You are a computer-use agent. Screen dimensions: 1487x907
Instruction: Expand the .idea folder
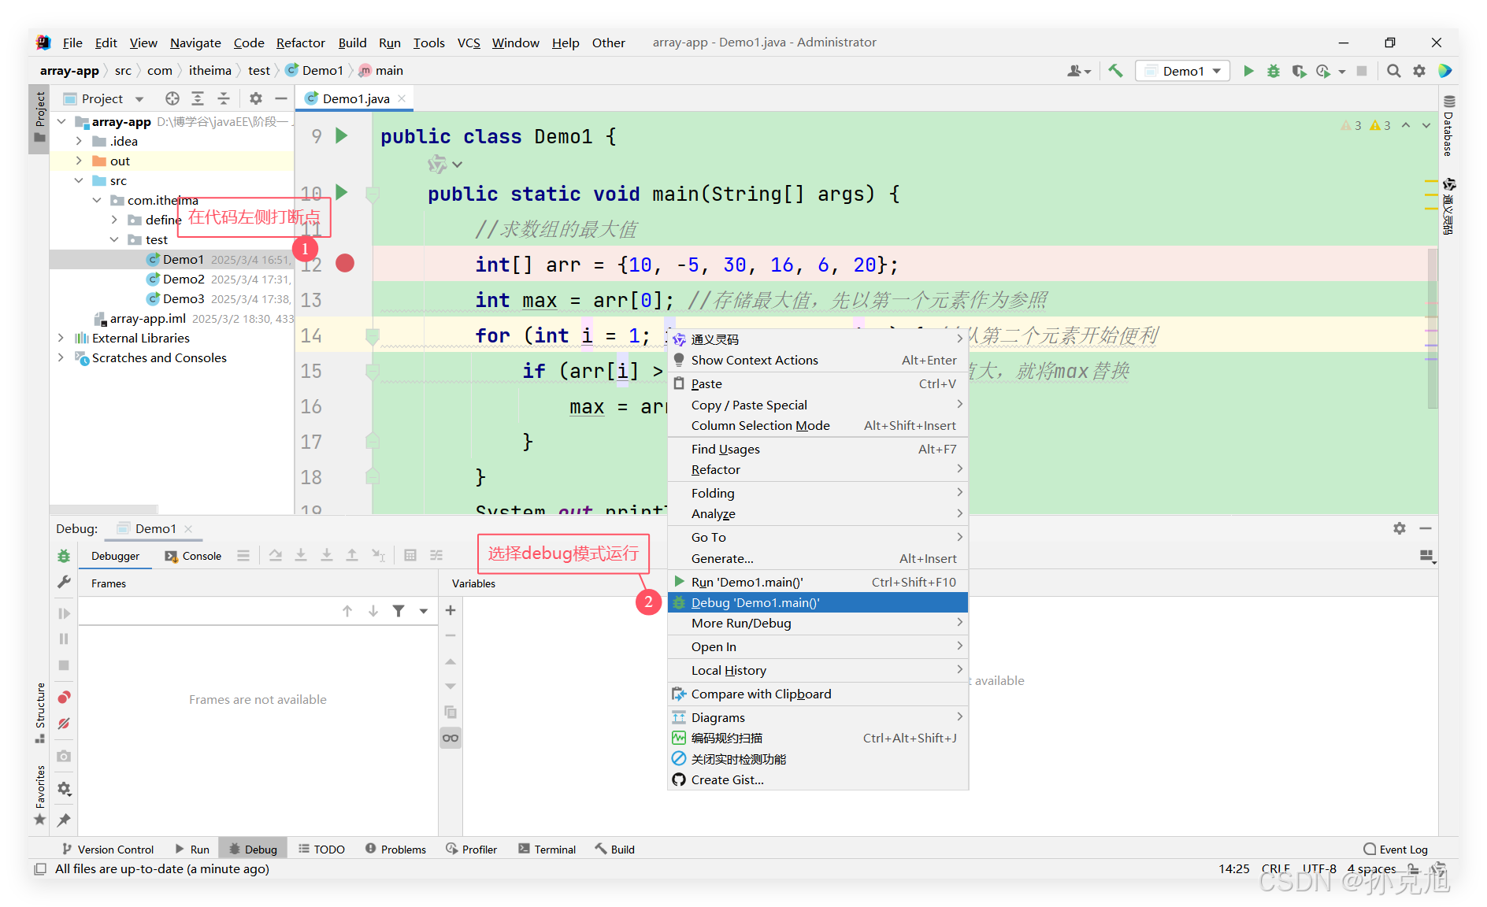79,141
